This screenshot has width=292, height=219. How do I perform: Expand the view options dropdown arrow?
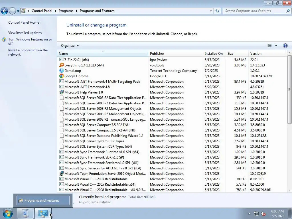[276, 46]
